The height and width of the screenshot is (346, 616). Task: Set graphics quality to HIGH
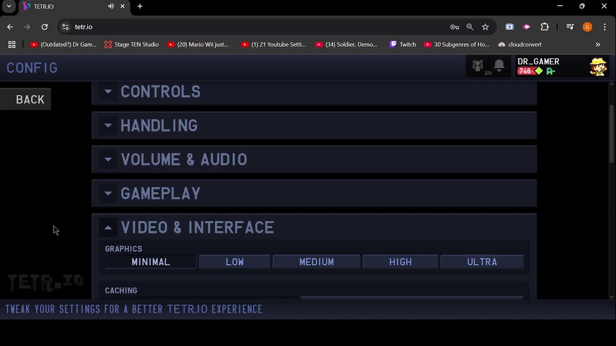pyautogui.click(x=400, y=262)
